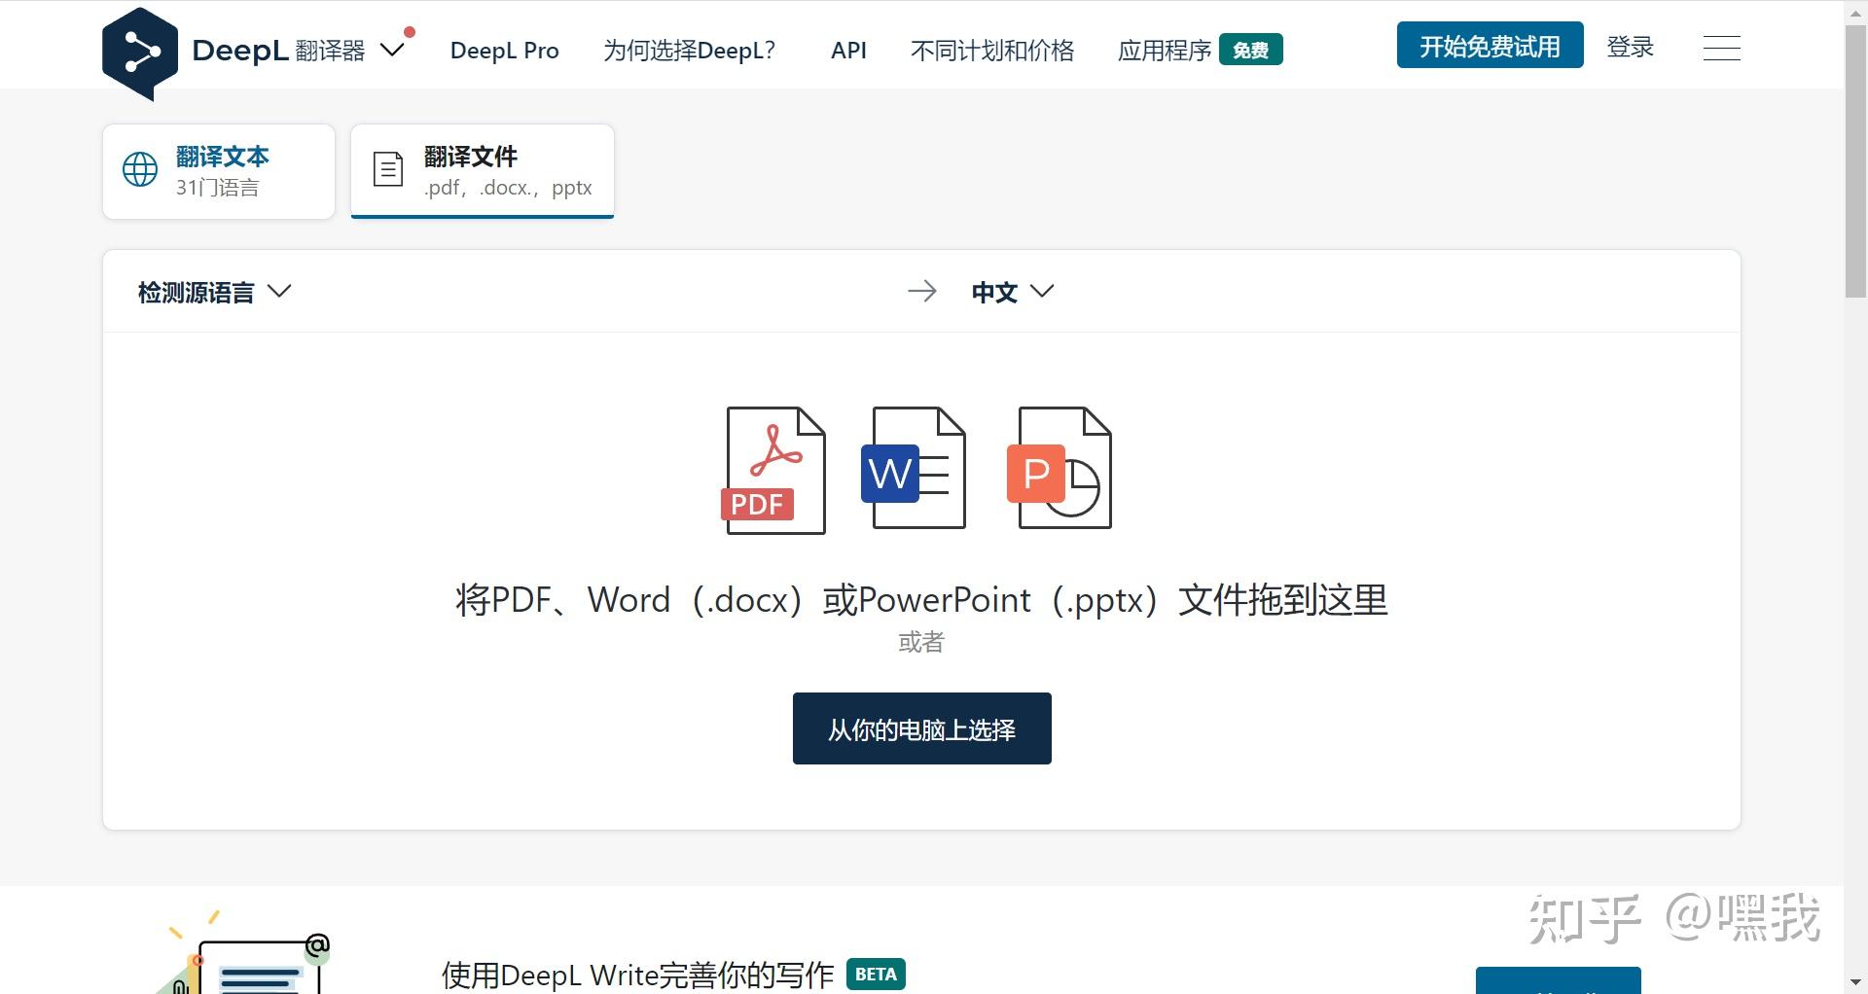The height and width of the screenshot is (994, 1868).
Task: Open 不同计划和价格 pricing page
Action: (992, 51)
